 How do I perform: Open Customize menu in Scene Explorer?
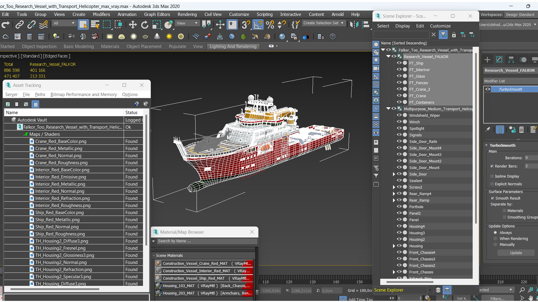pyautogui.click(x=440, y=26)
